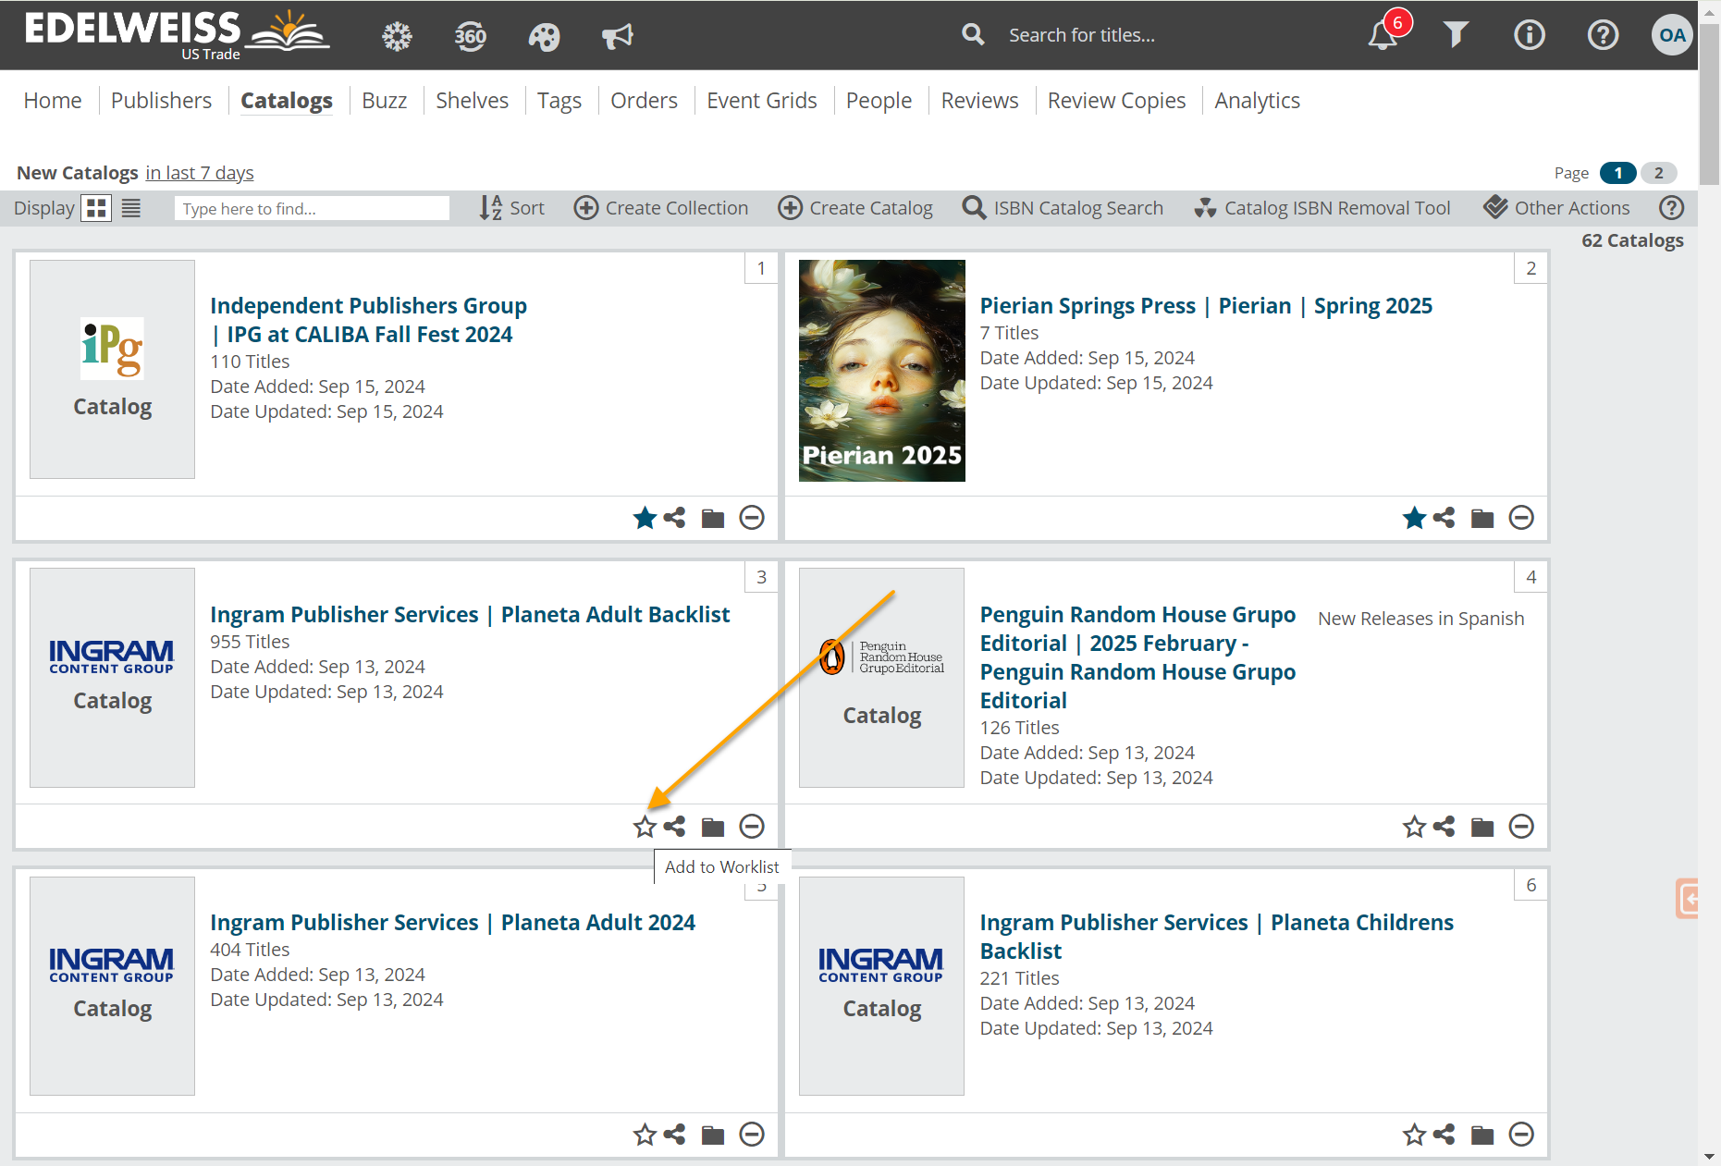Open the megaphone announcements icon
The image size is (1721, 1166).
[618, 36]
